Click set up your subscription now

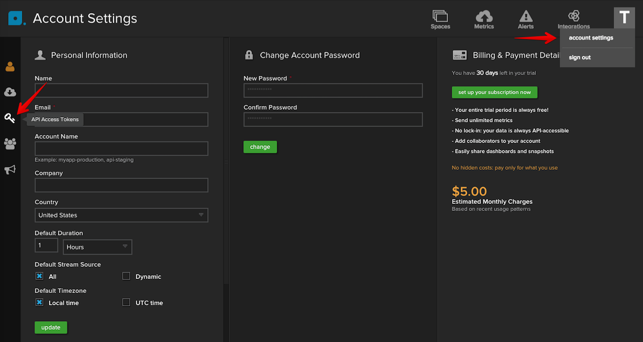494,92
